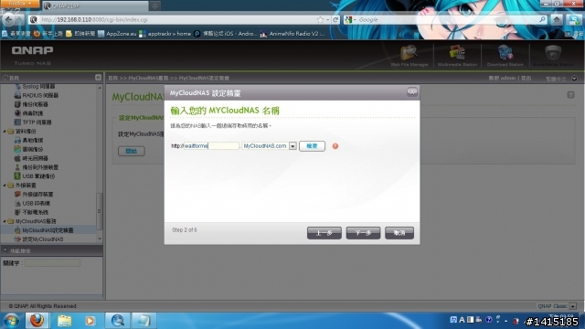The height and width of the screenshot is (329, 585).
Task: Go back with the browser back arrow
Action: pos(9,19)
